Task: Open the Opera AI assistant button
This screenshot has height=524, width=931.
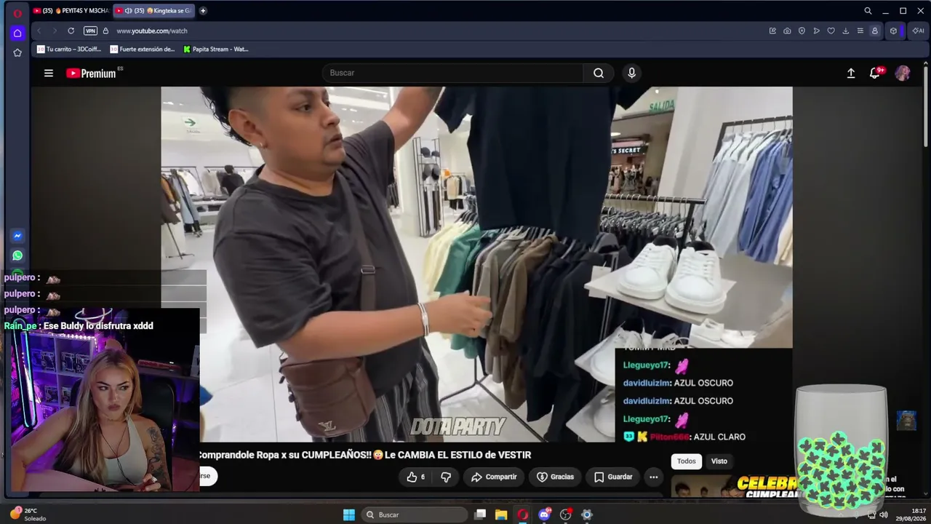Action: pos(918,31)
